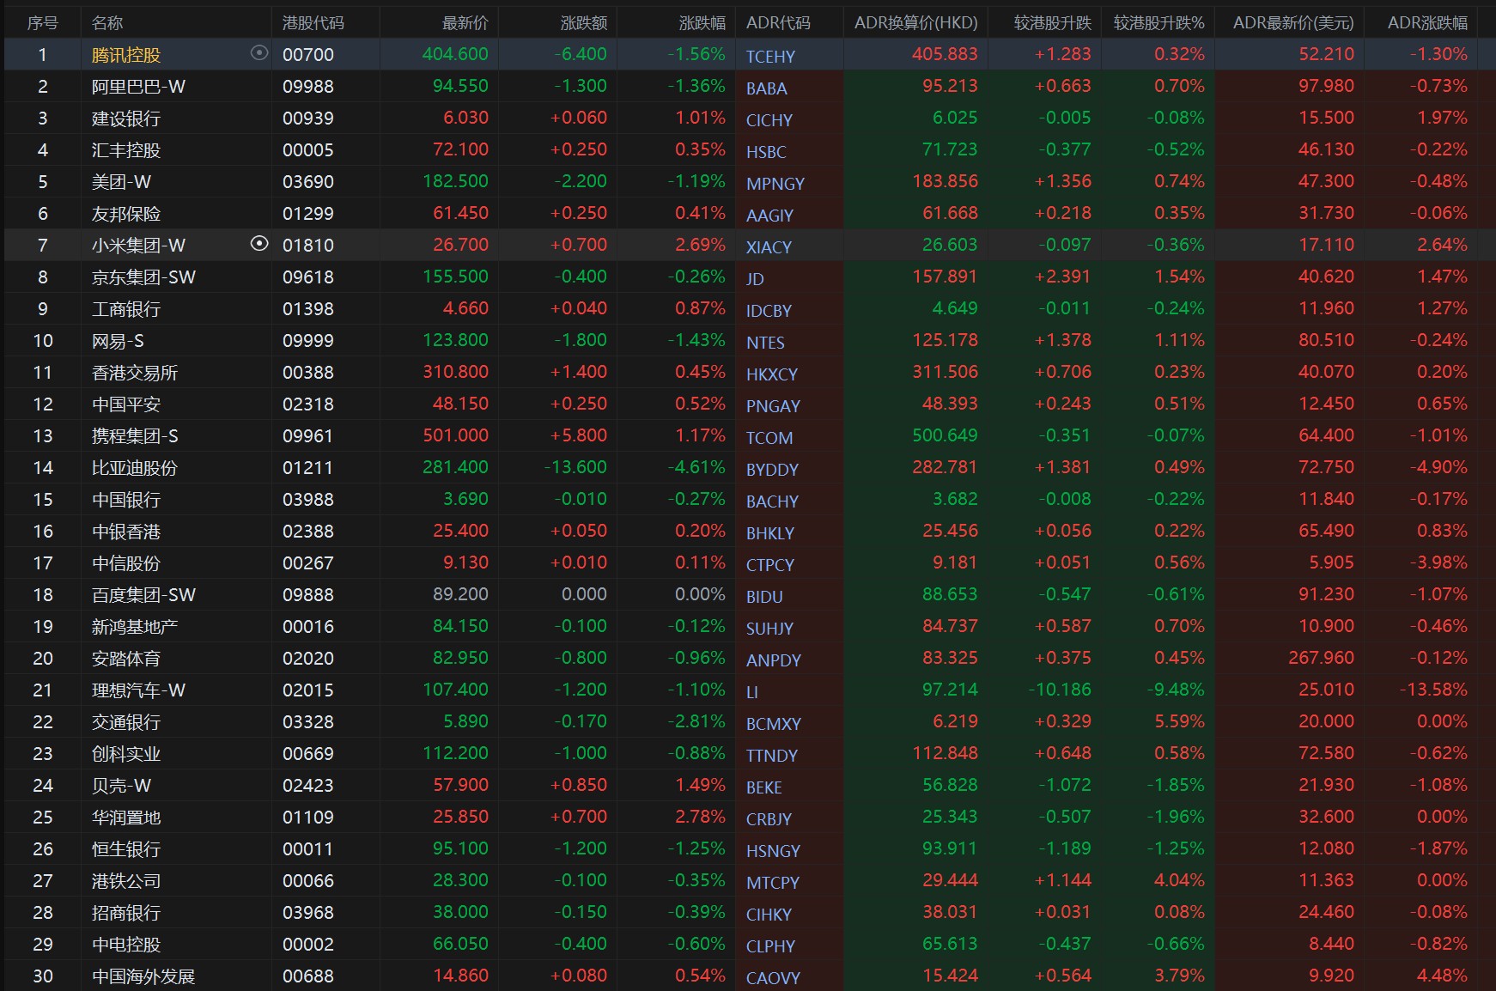This screenshot has height=991, width=1496.
Task: Sort by 港股代码 column header
Action: 313,23
